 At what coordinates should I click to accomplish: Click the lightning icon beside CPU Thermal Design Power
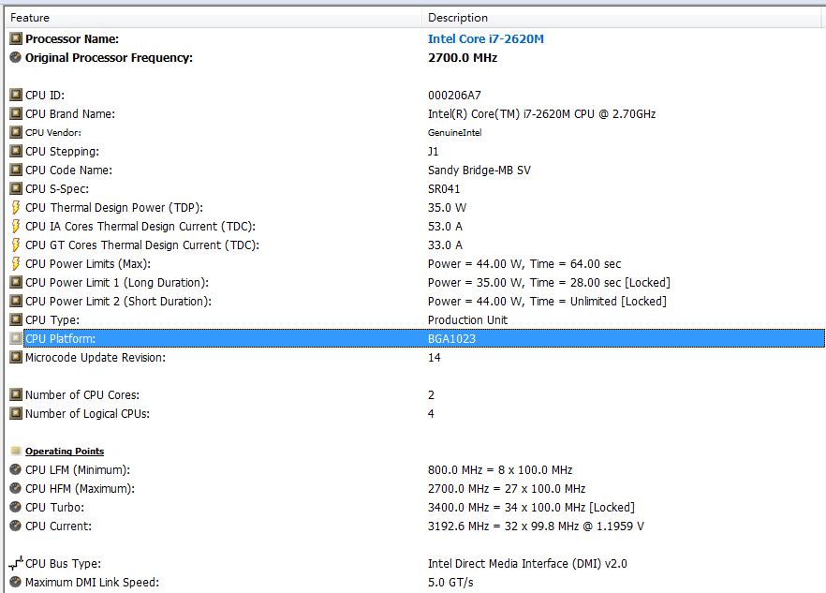click(x=16, y=207)
